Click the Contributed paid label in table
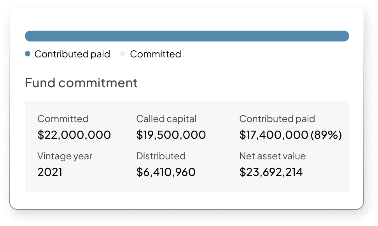Image resolution: width=378 pixels, height=226 pixels. click(x=277, y=119)
